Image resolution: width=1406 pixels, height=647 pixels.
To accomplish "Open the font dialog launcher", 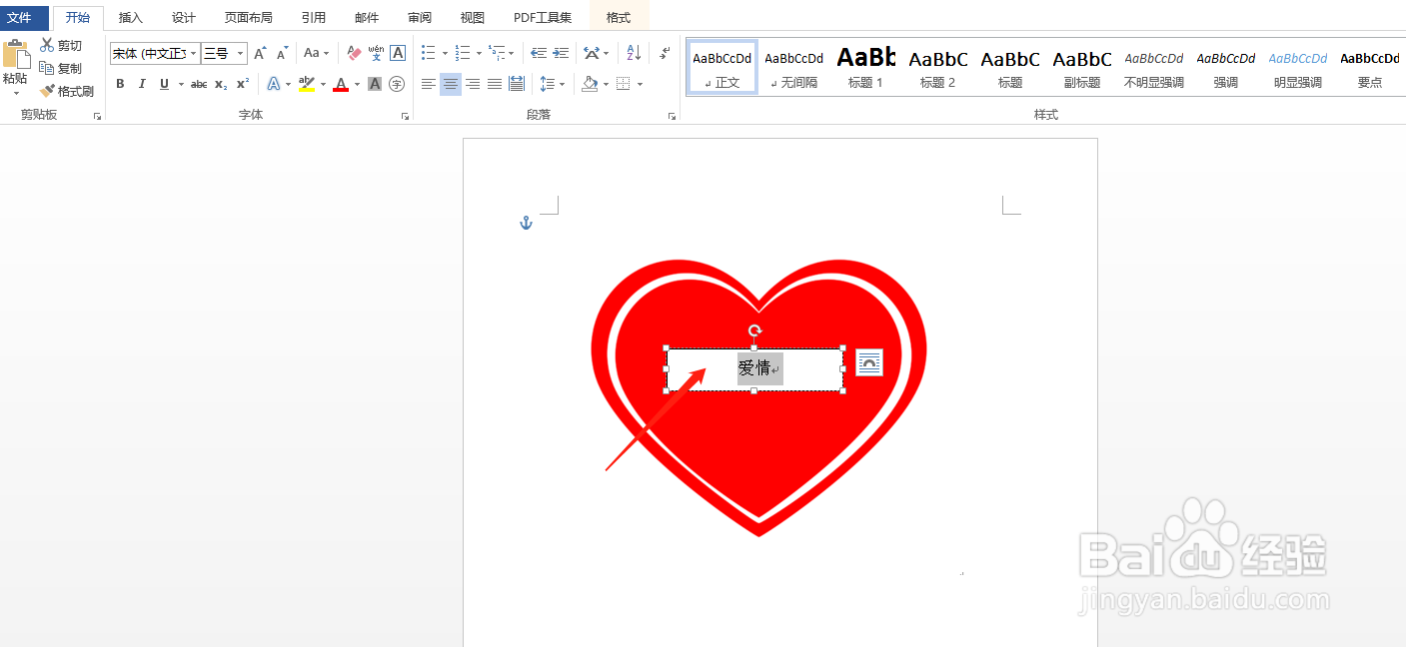I will click(x=405, y=117).
